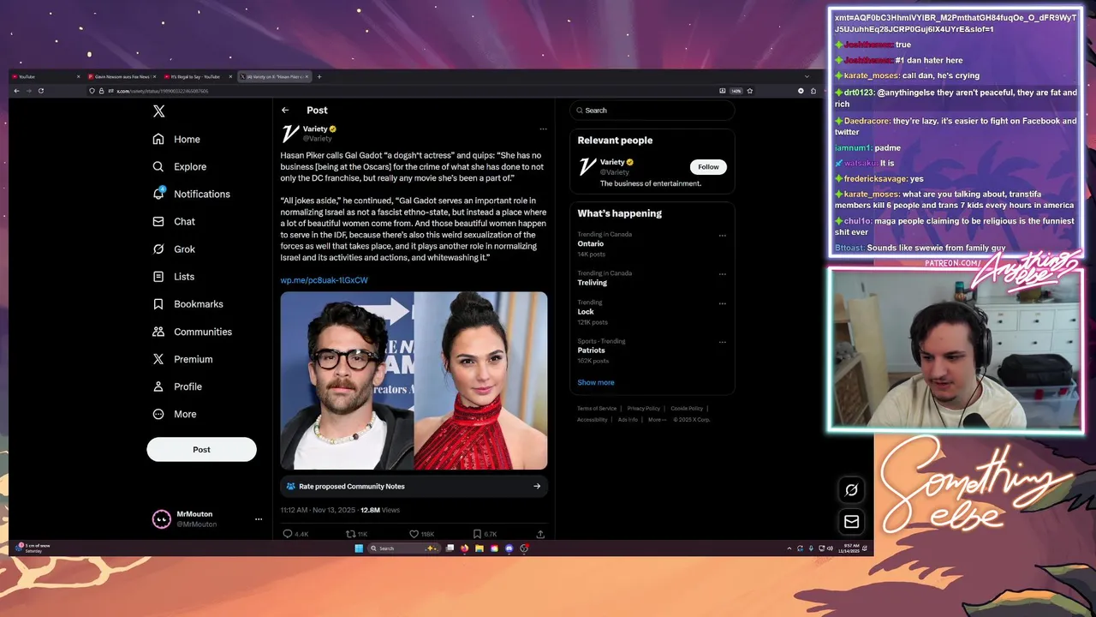Open the Accessibility footer link
Viewport: 1096px width, 617px height.
(x=593, y=420)
